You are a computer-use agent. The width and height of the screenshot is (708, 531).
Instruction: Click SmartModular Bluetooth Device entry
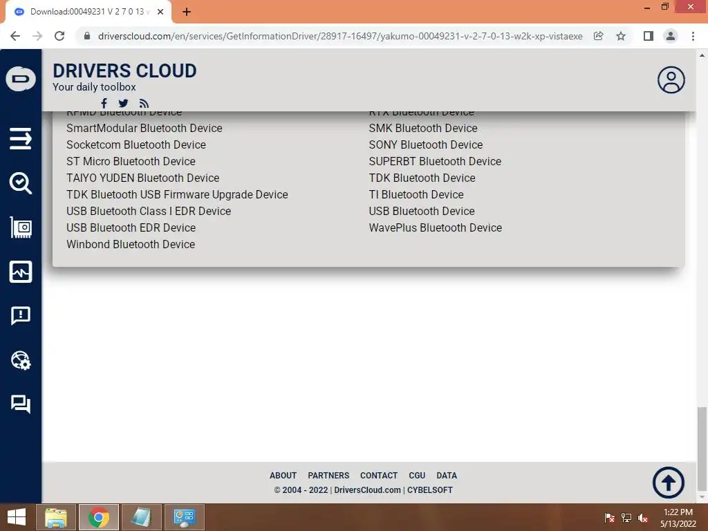[x=145, y=128]
